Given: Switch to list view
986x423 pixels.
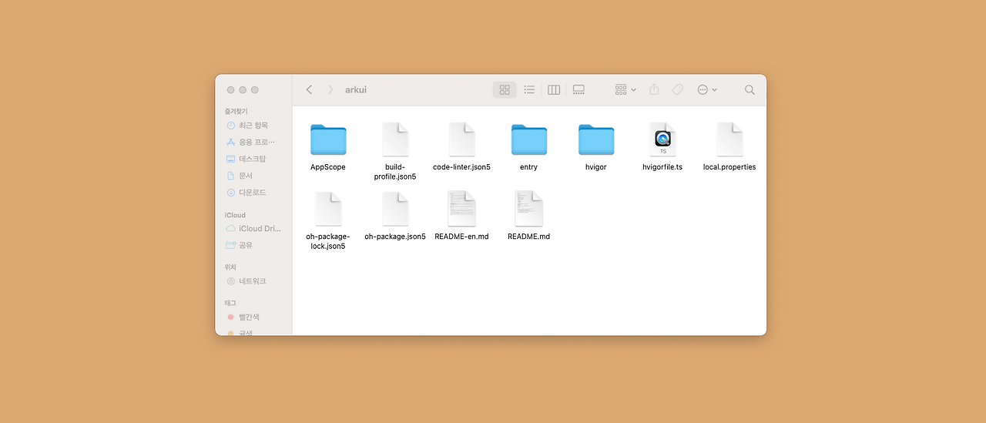Looking at the screenshot, I should (529, 89).
